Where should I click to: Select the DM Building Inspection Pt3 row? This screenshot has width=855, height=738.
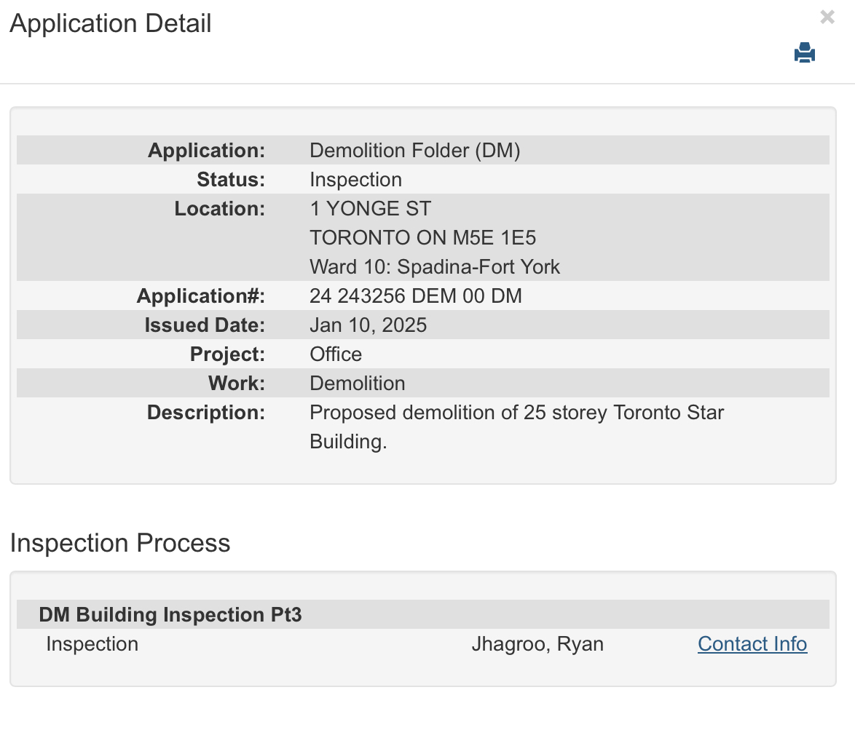click(x=170, y=615)
